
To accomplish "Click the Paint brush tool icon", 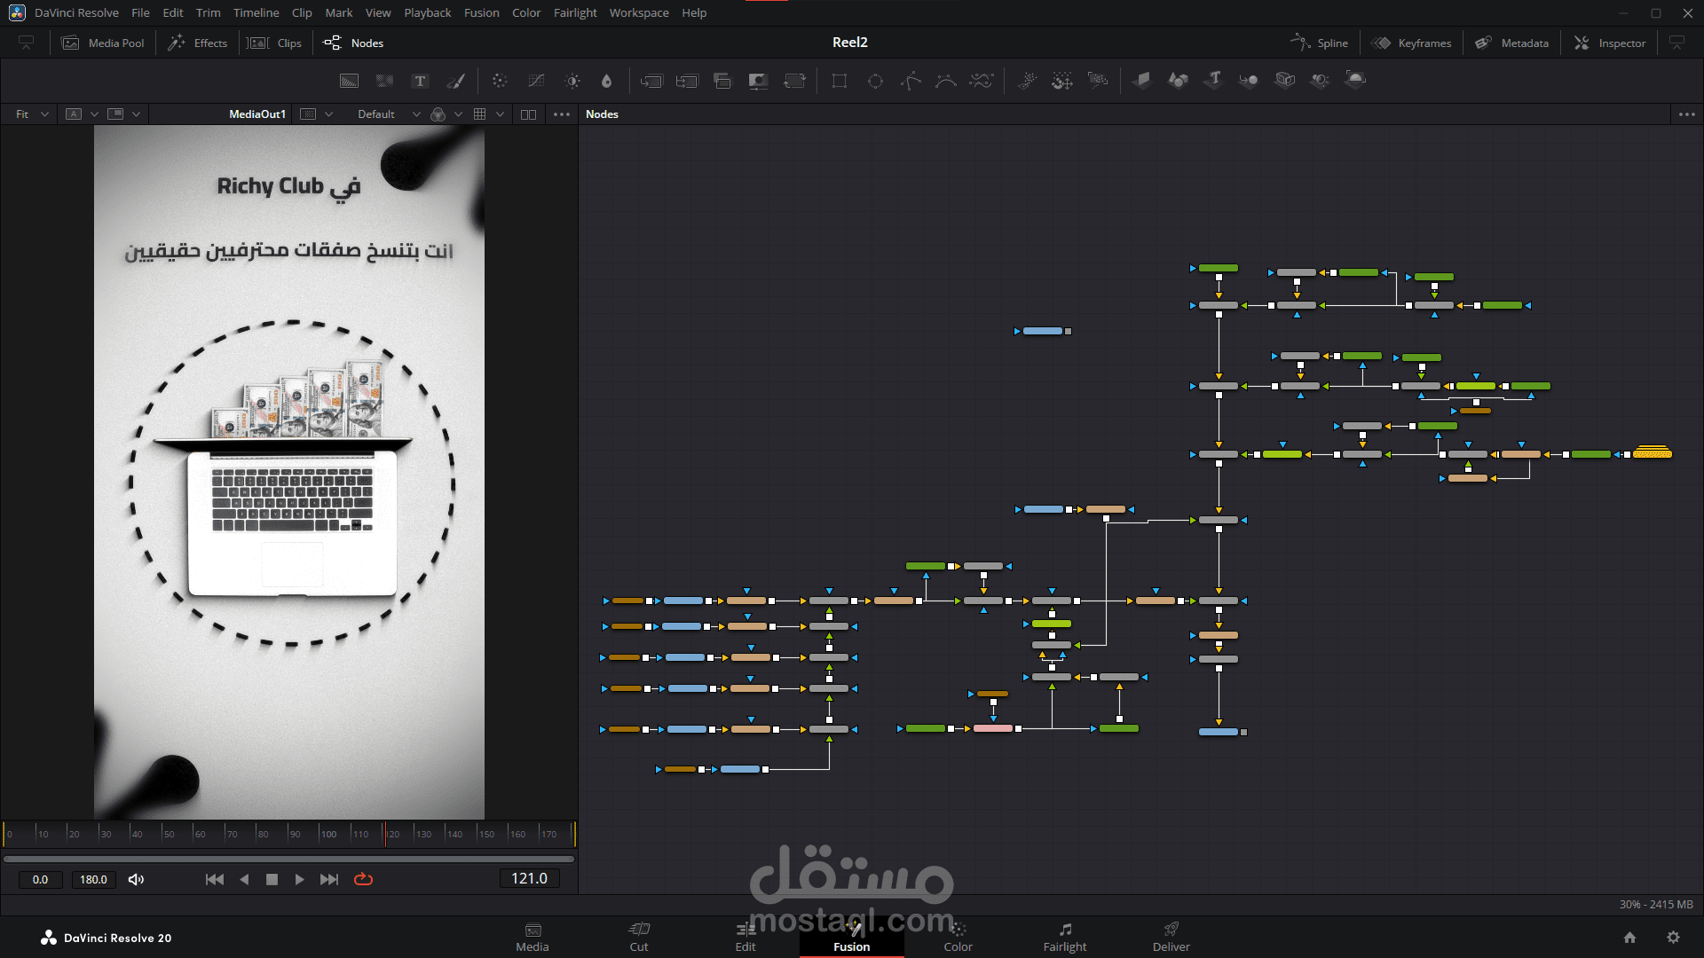I will (x=455, y=81).
